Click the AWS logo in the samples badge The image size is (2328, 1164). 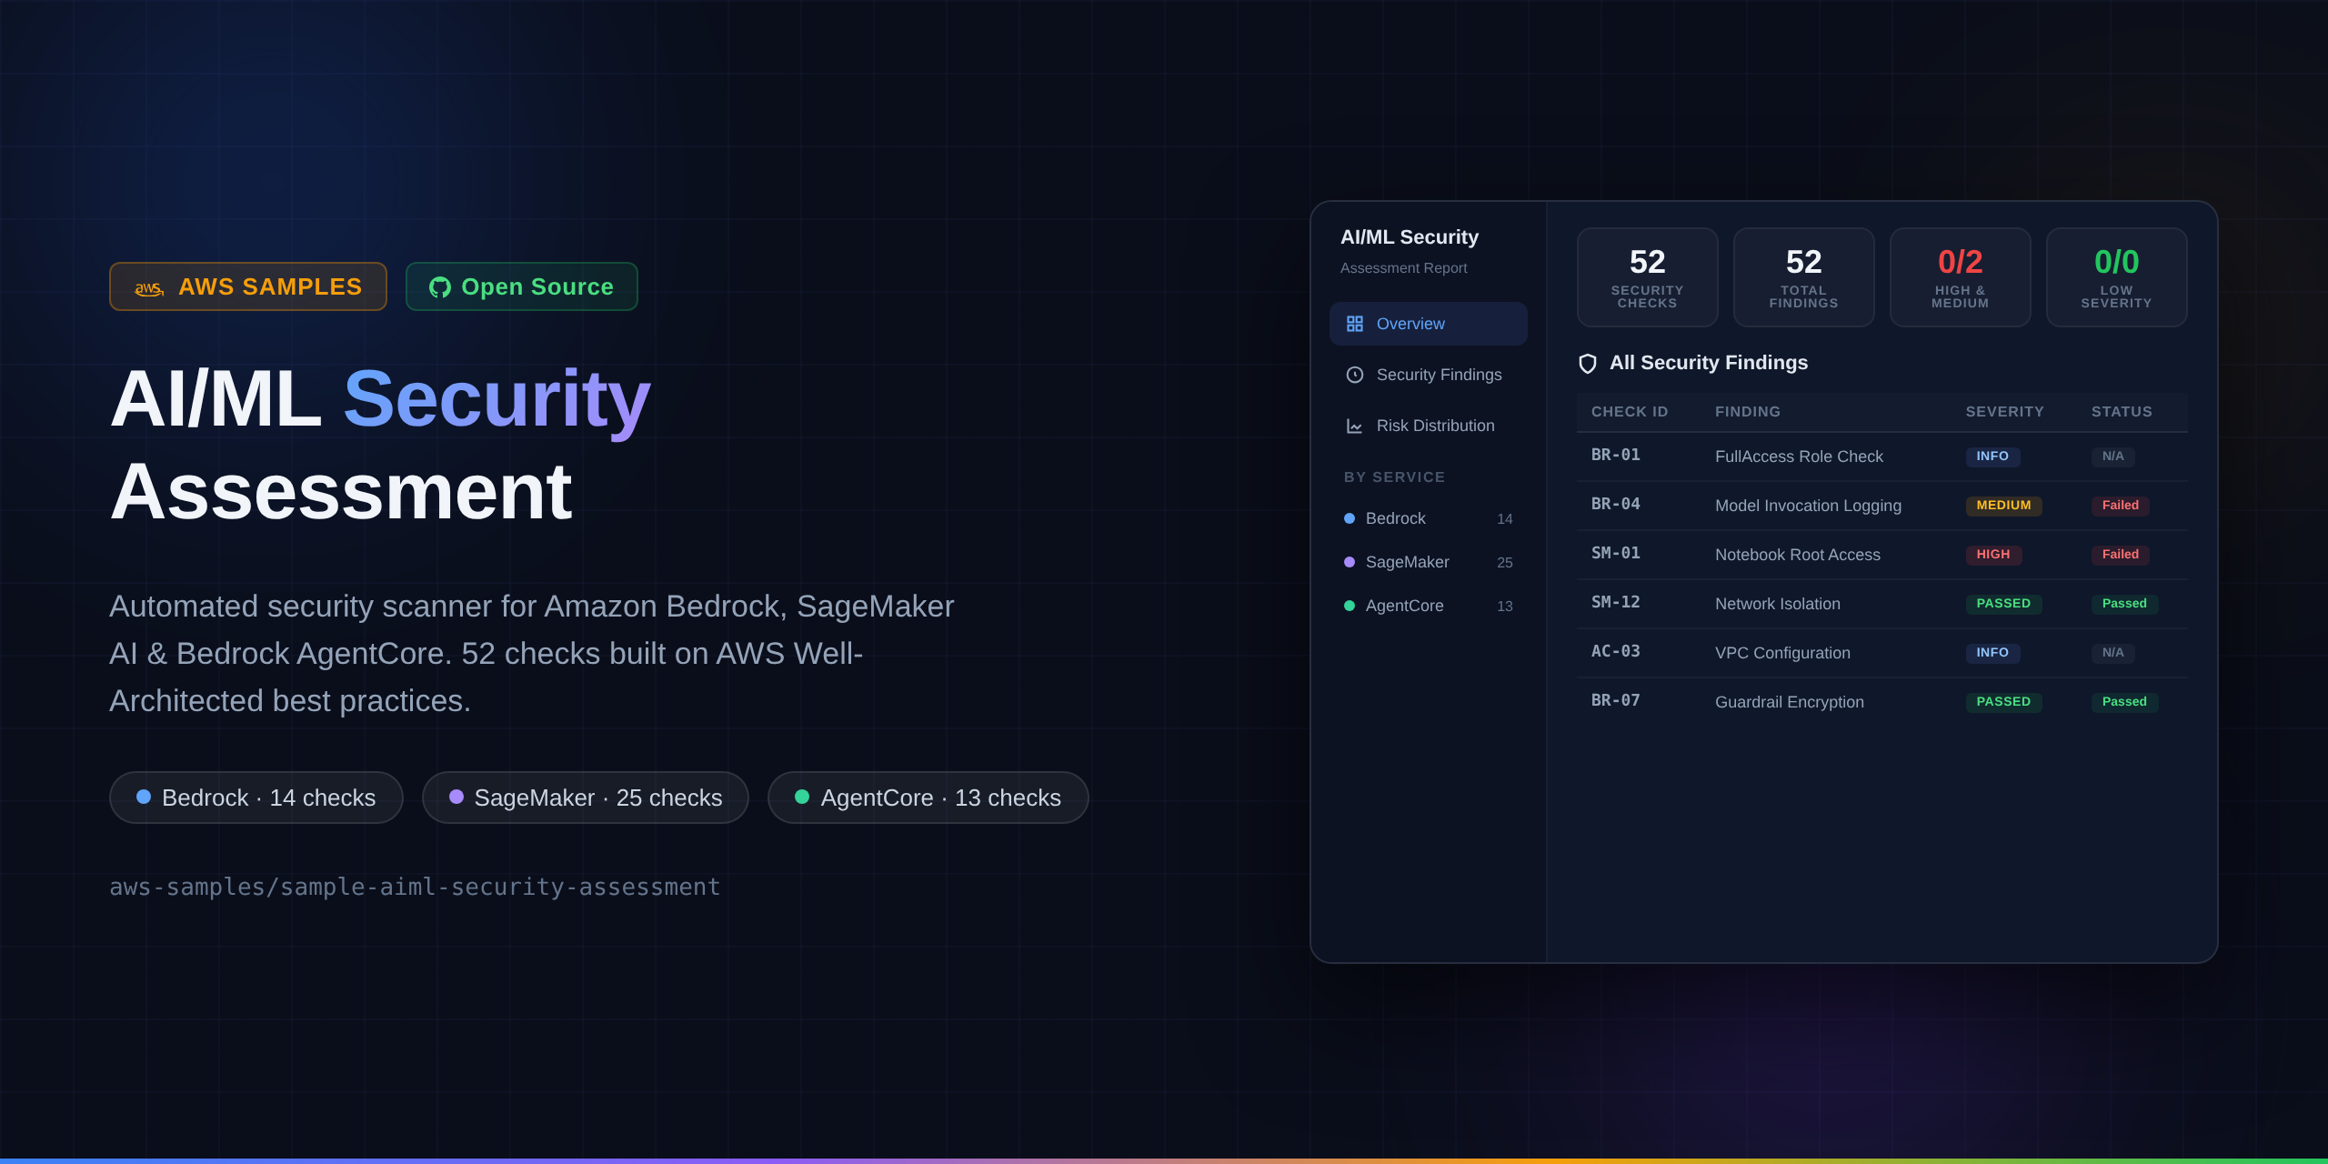[x=147, y=286]
